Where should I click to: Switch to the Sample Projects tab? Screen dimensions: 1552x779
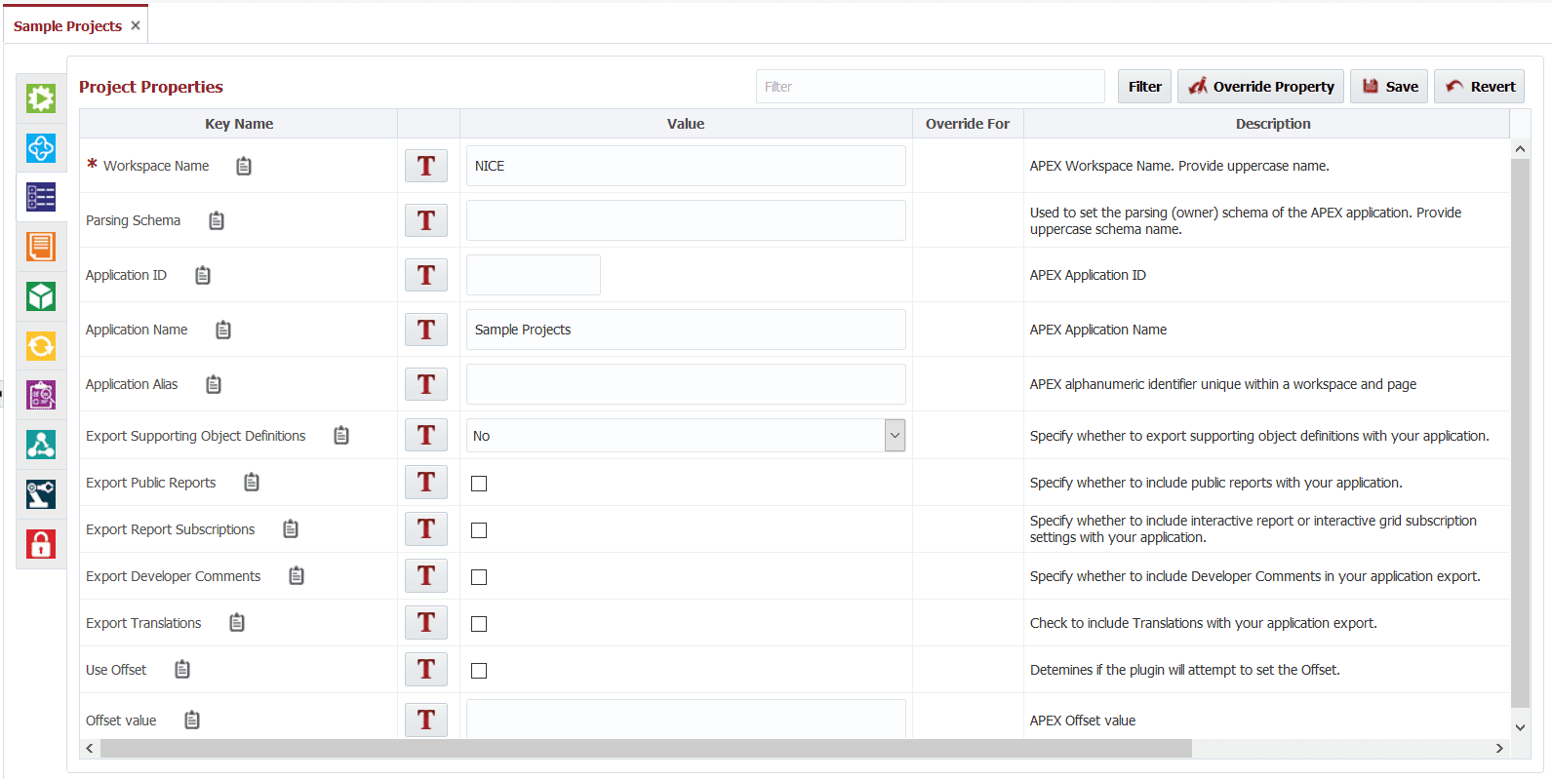coord(67,26)
